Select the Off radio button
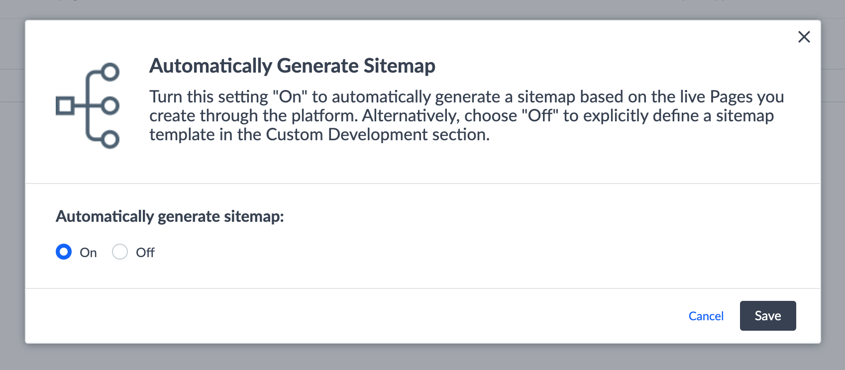 pyautogui.click(x=120, y=252)
